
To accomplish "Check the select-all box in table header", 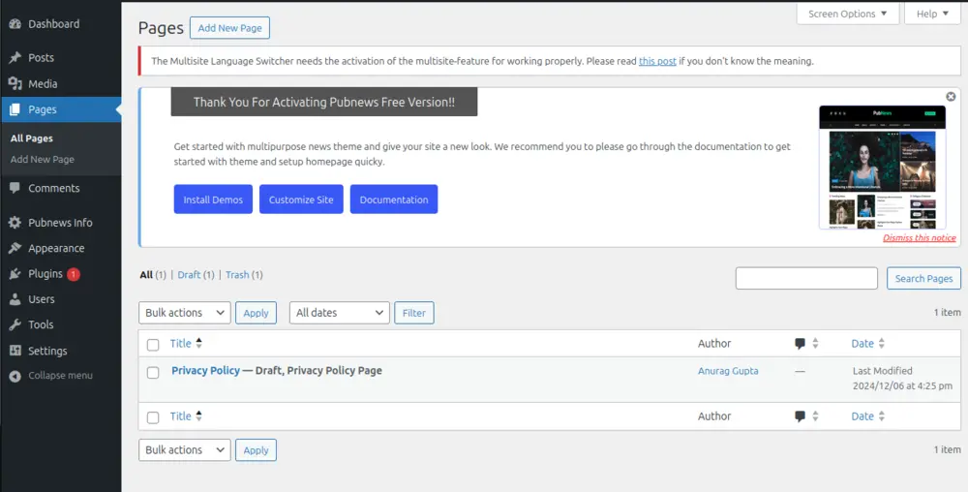I will (153, 345).
